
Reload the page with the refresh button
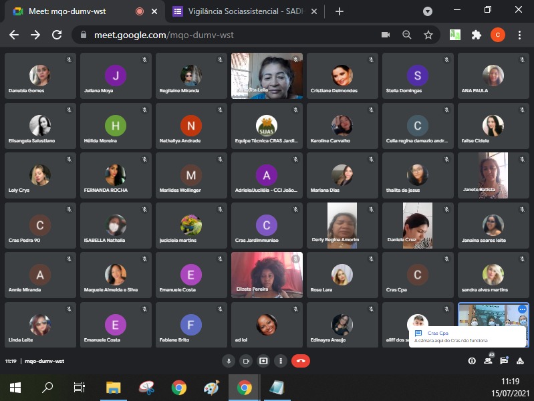click(x=57, y=35)
